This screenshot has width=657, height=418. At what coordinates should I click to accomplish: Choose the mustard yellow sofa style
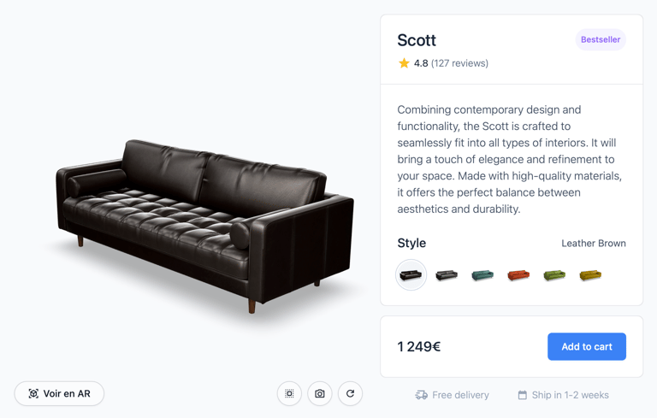click(x=590, y=275)
